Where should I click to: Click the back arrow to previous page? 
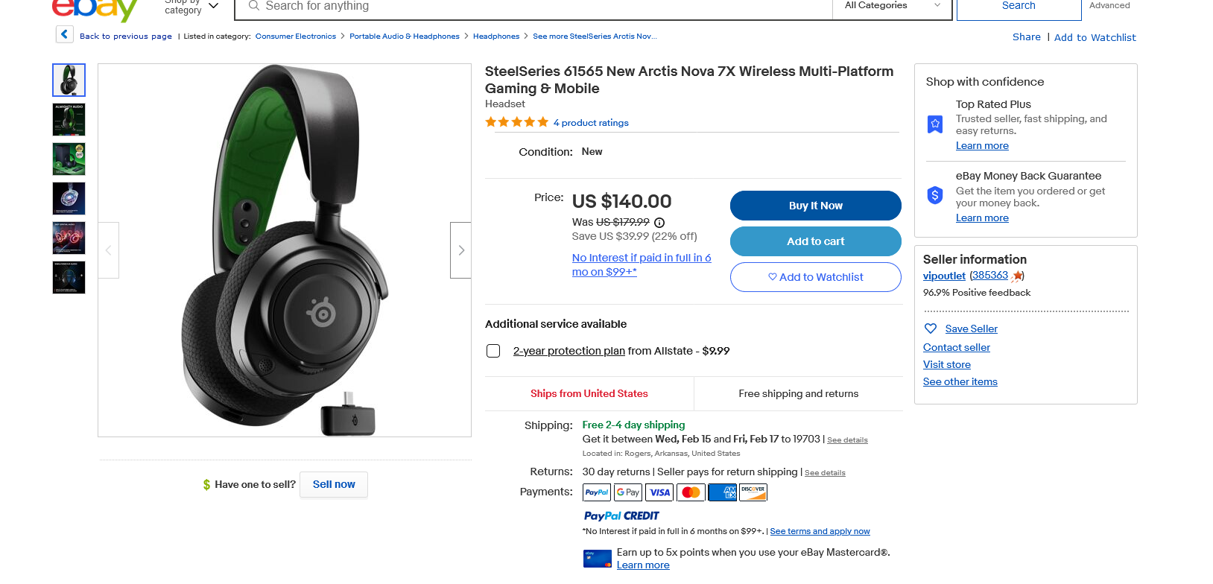[64, 34]
